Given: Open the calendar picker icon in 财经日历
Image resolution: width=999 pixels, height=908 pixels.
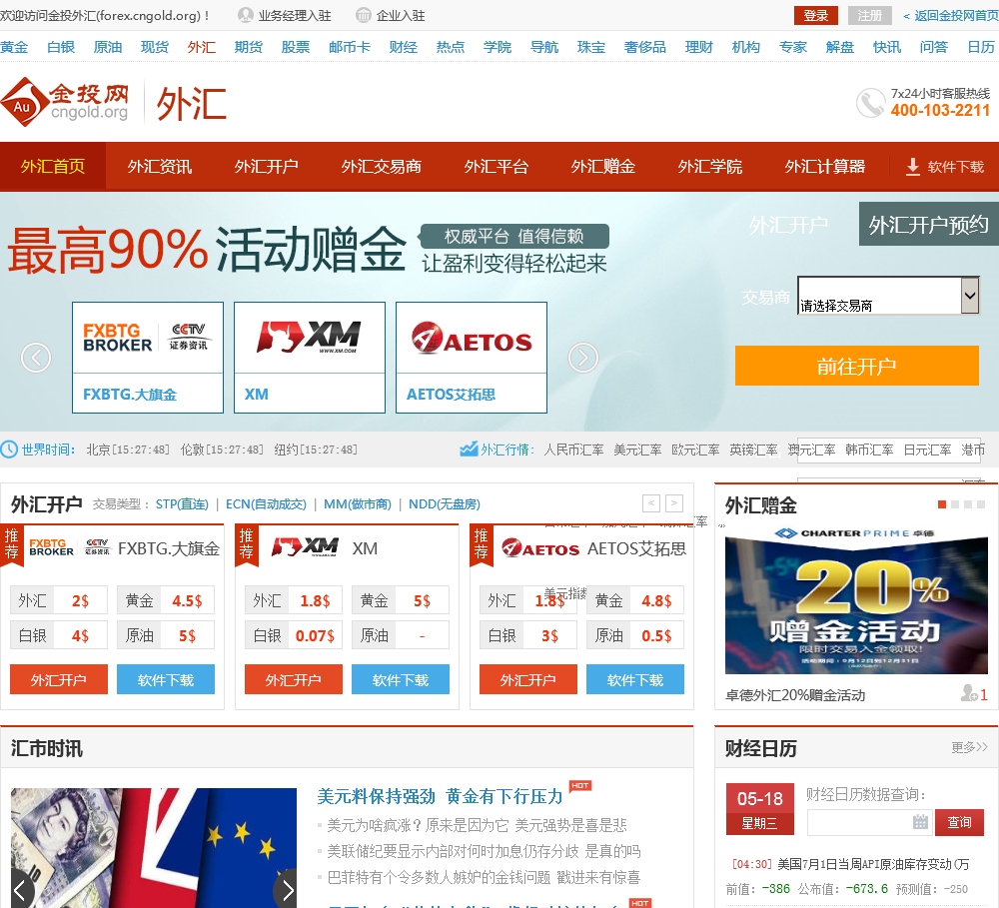Looking at the screenshot, I should [x=920, y=822].
